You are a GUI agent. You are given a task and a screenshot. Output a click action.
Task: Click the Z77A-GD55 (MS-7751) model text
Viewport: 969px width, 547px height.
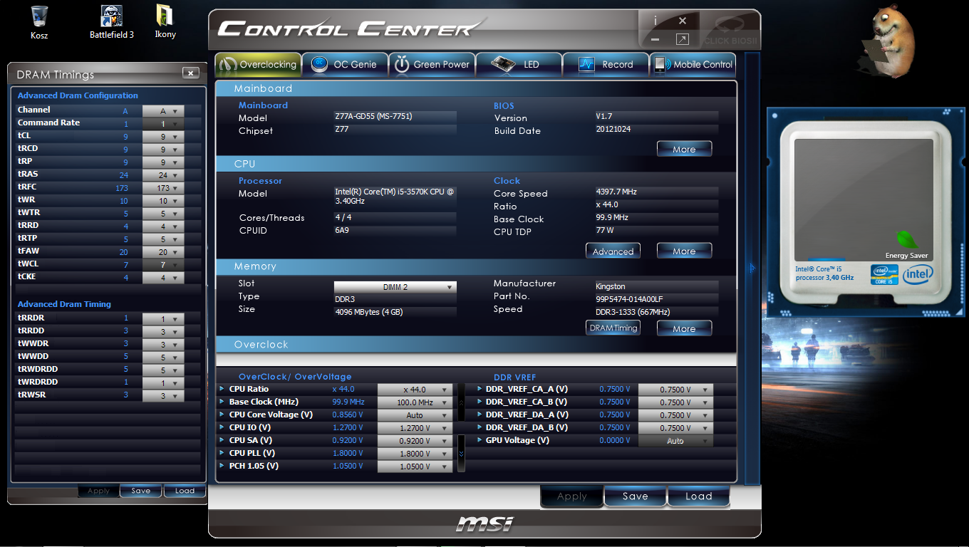[x=373, y=116]
